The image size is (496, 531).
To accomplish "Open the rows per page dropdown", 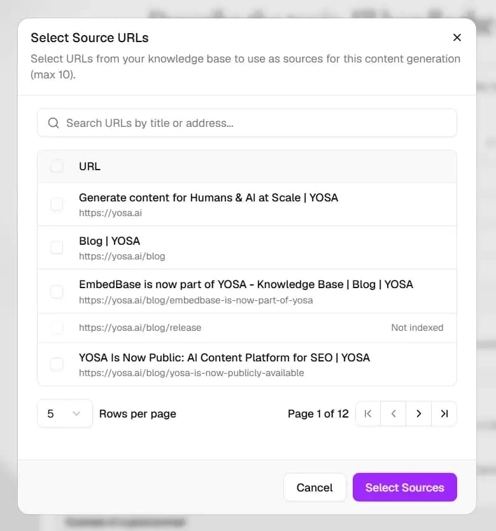I will (x=64, y=414).
